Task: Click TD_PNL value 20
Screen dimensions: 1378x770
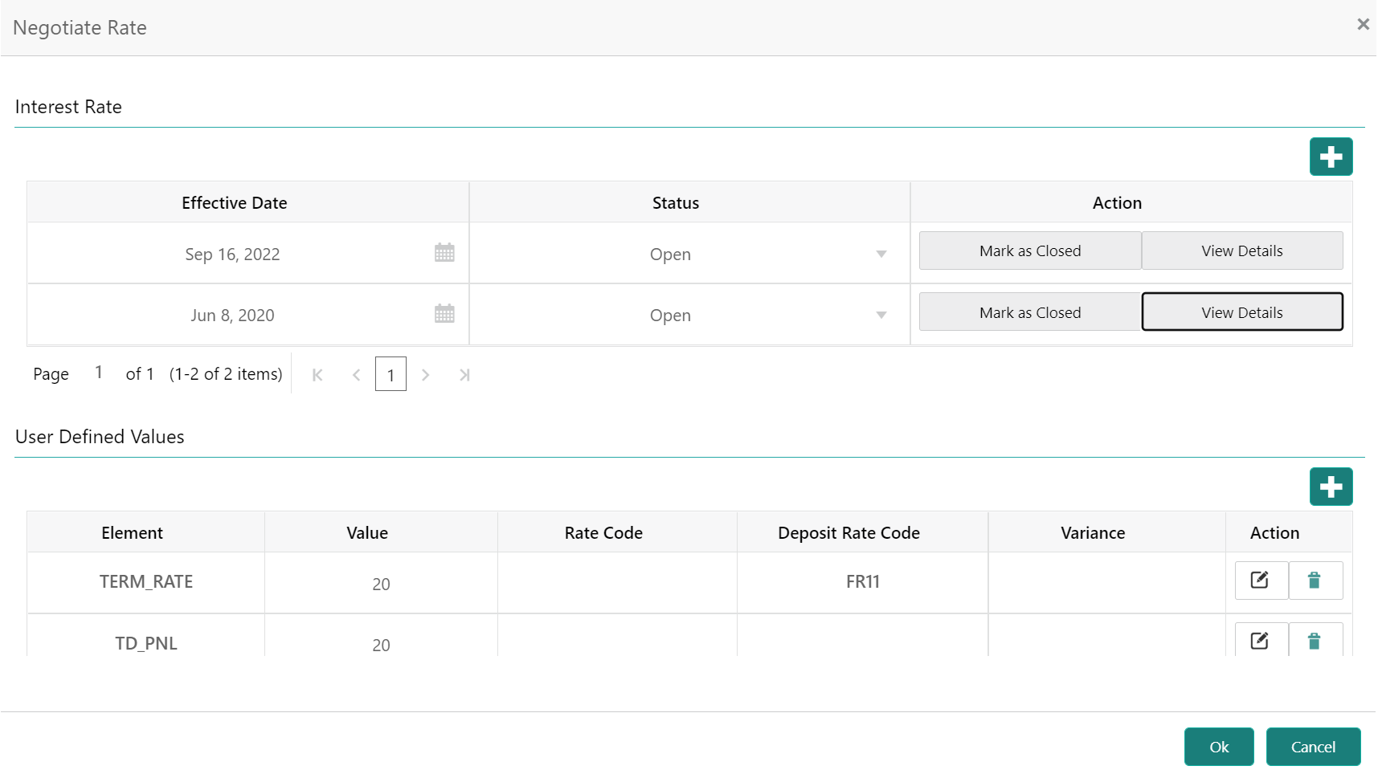Action: (381, 645)
